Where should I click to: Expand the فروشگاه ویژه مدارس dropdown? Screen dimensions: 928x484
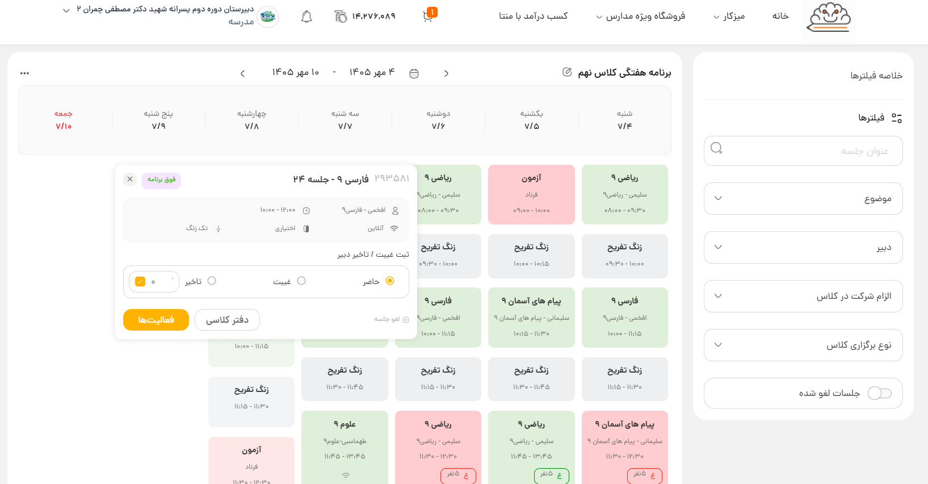(x=640, y=16)
